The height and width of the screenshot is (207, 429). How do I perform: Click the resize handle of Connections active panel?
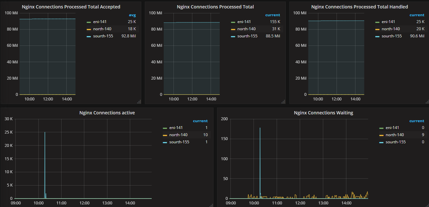[x=211, y=205]
